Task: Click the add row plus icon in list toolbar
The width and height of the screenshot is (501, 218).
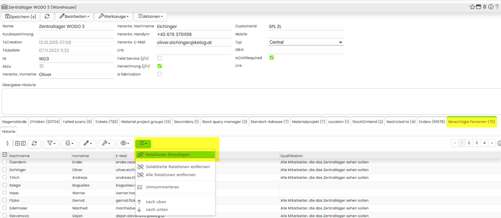Action: click(x=17, y=144)
